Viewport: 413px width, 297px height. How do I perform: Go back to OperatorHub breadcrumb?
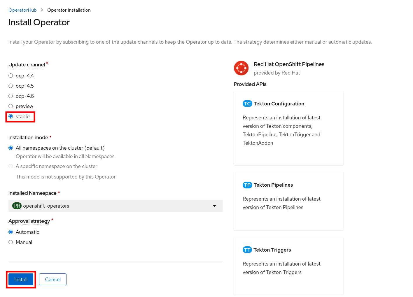[22, 10]
